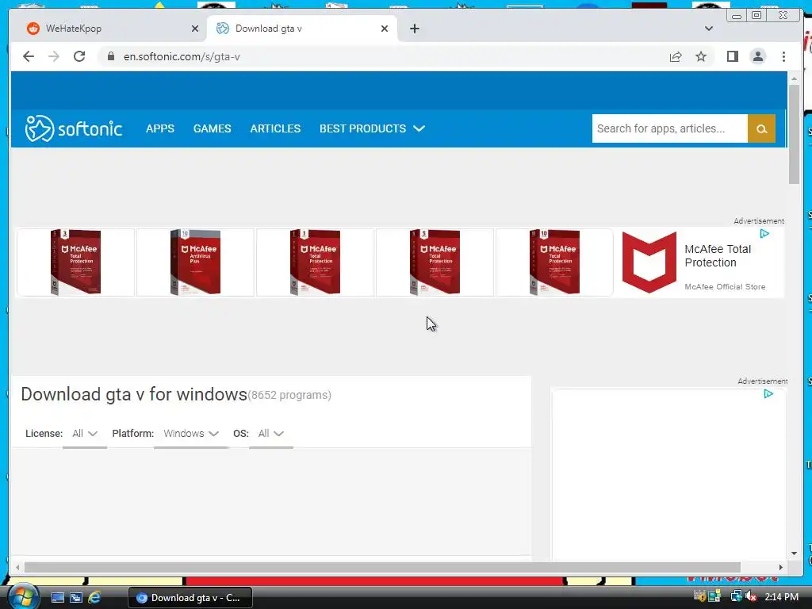Click Show Desktop quick launch icon
The height and width of the screenshot is (609, 812).
click(57, 598)
